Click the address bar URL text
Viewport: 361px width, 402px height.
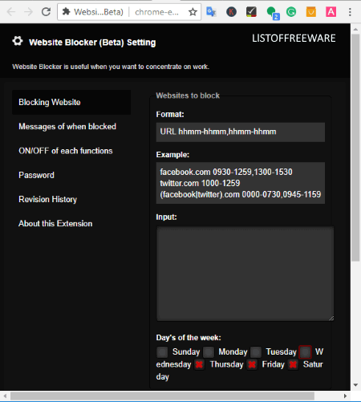click(x=156, y=12)
